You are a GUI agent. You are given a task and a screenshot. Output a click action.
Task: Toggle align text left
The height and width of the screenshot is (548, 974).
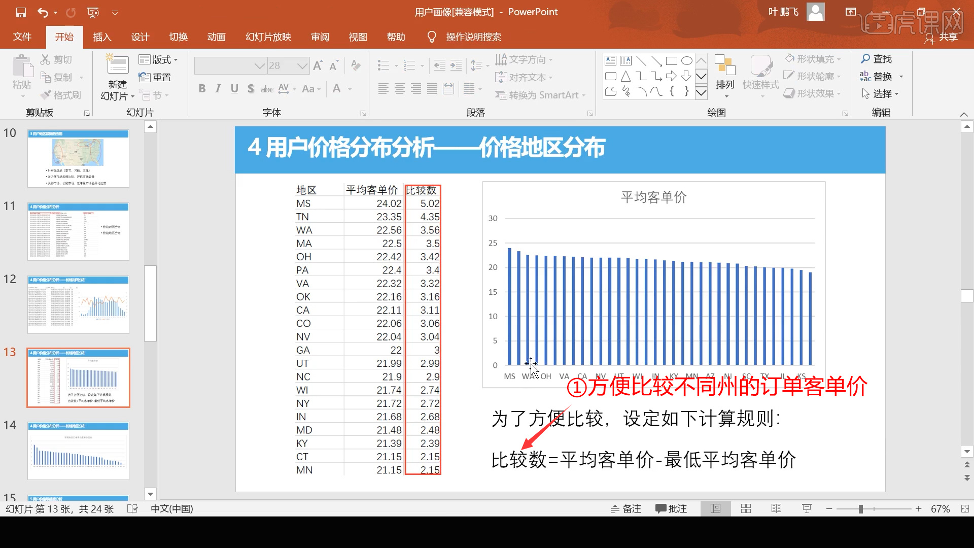(x=384, y=89)
